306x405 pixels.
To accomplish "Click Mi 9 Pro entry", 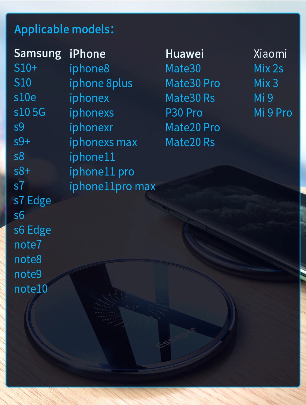I will 273,113.
